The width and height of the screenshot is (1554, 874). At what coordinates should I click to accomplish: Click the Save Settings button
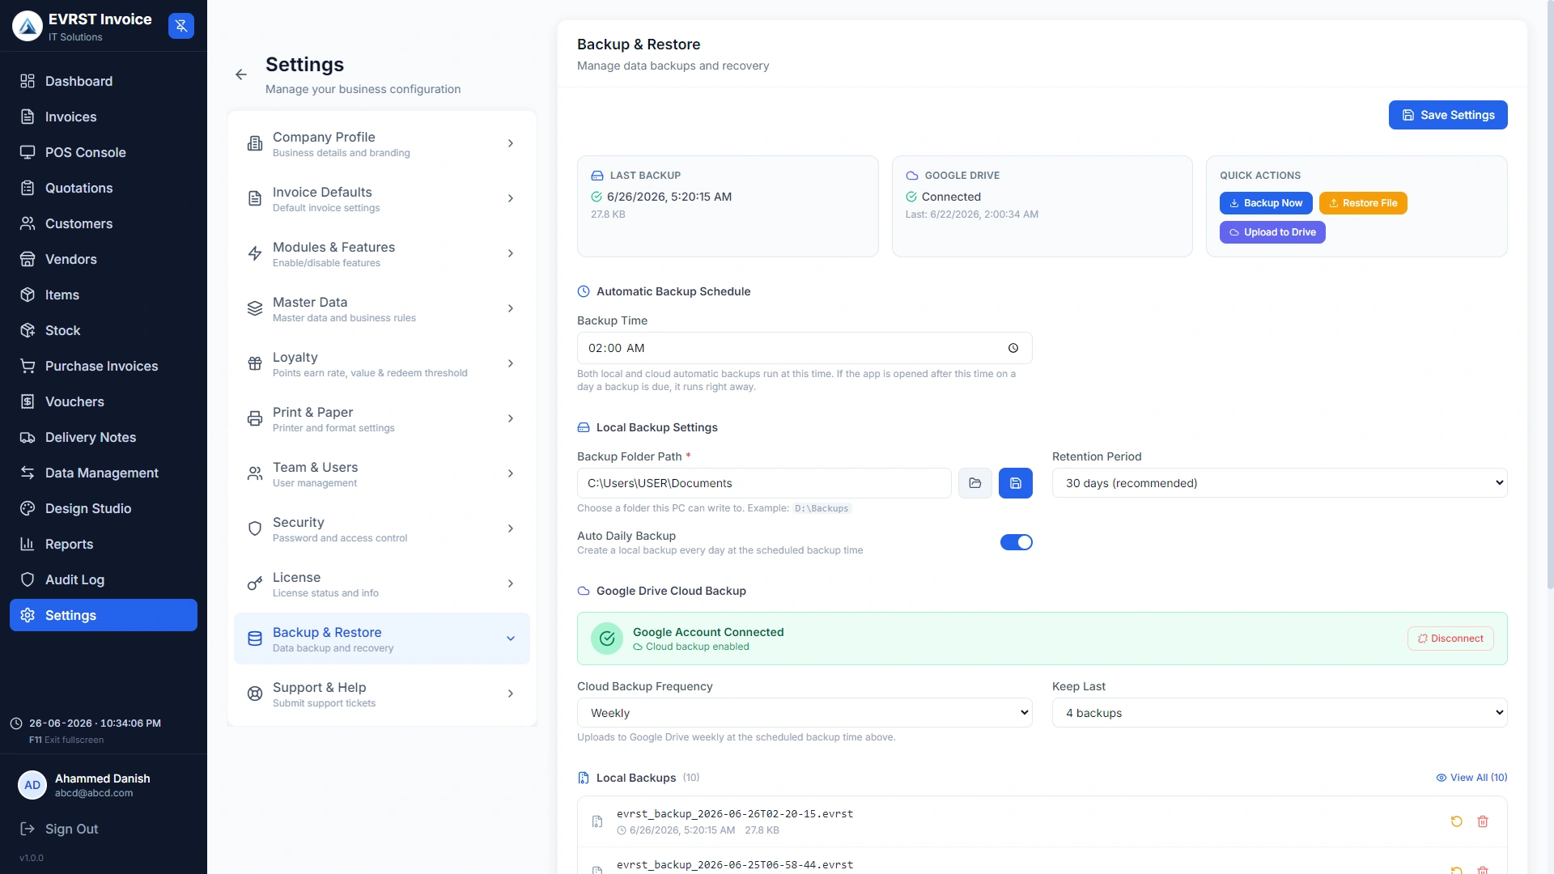(1448, 115)
